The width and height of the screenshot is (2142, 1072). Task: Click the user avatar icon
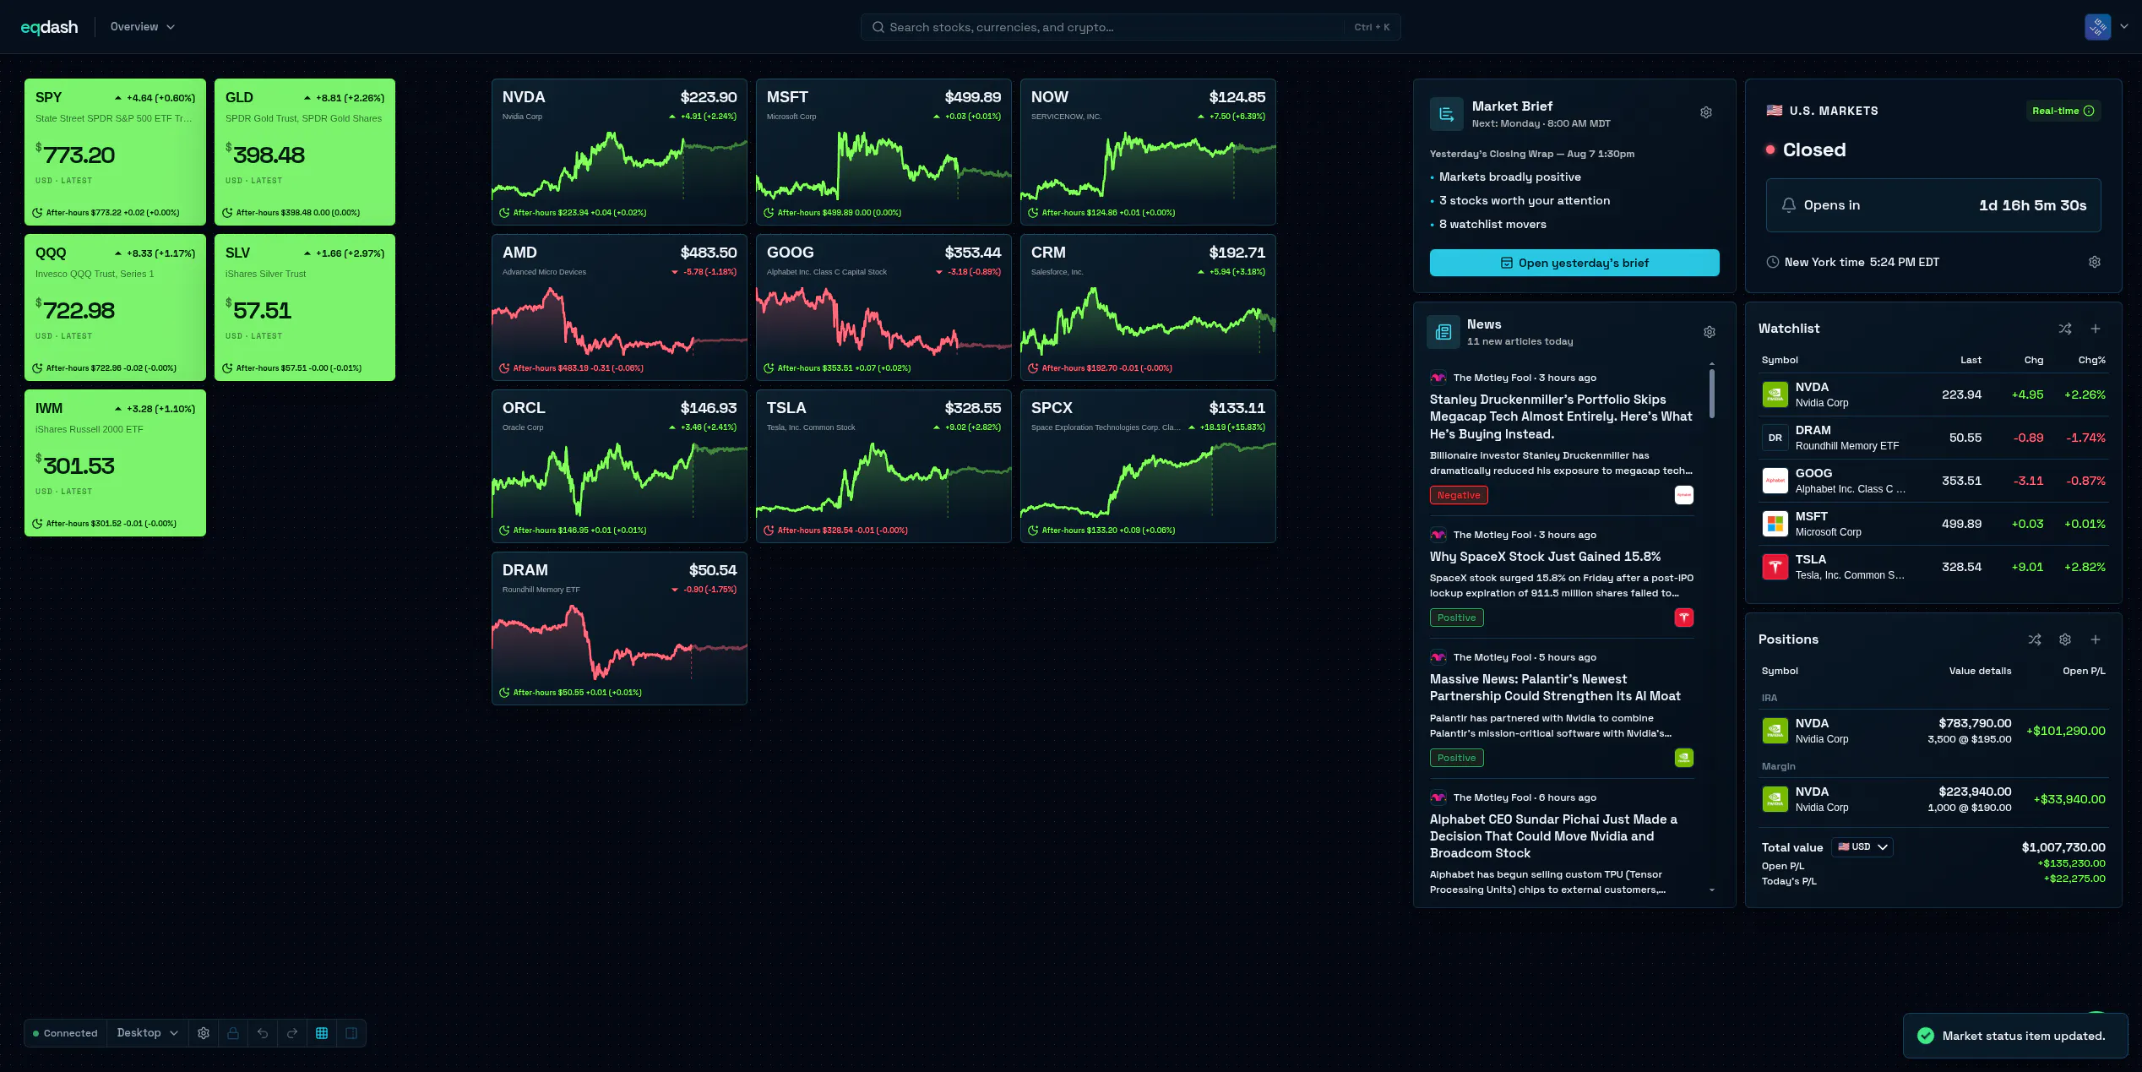coord(2097,27)
